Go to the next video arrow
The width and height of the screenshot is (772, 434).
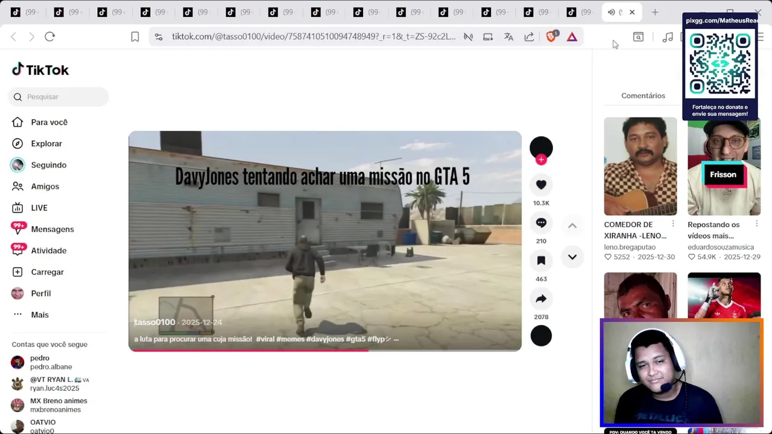(572, 257)
